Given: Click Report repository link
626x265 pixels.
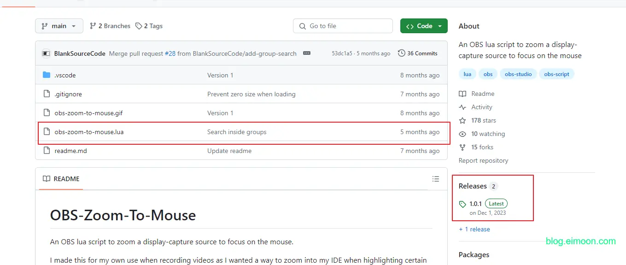Looking at the screenshot, I should (x=483, y=160).
